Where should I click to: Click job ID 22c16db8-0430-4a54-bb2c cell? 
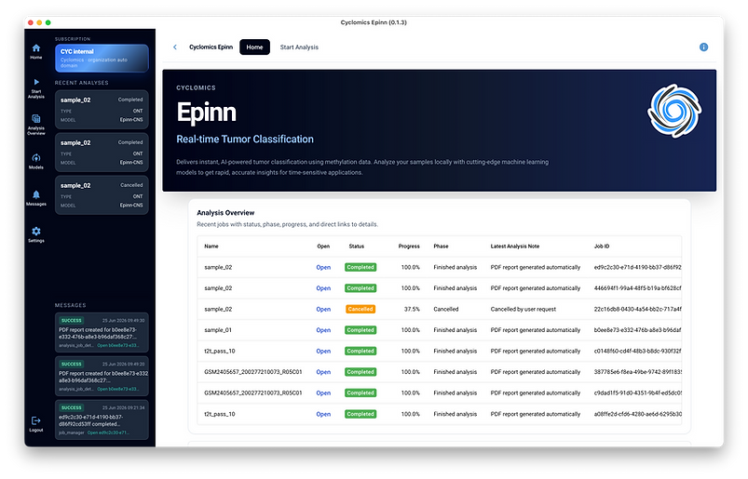[x=637, y=310]
